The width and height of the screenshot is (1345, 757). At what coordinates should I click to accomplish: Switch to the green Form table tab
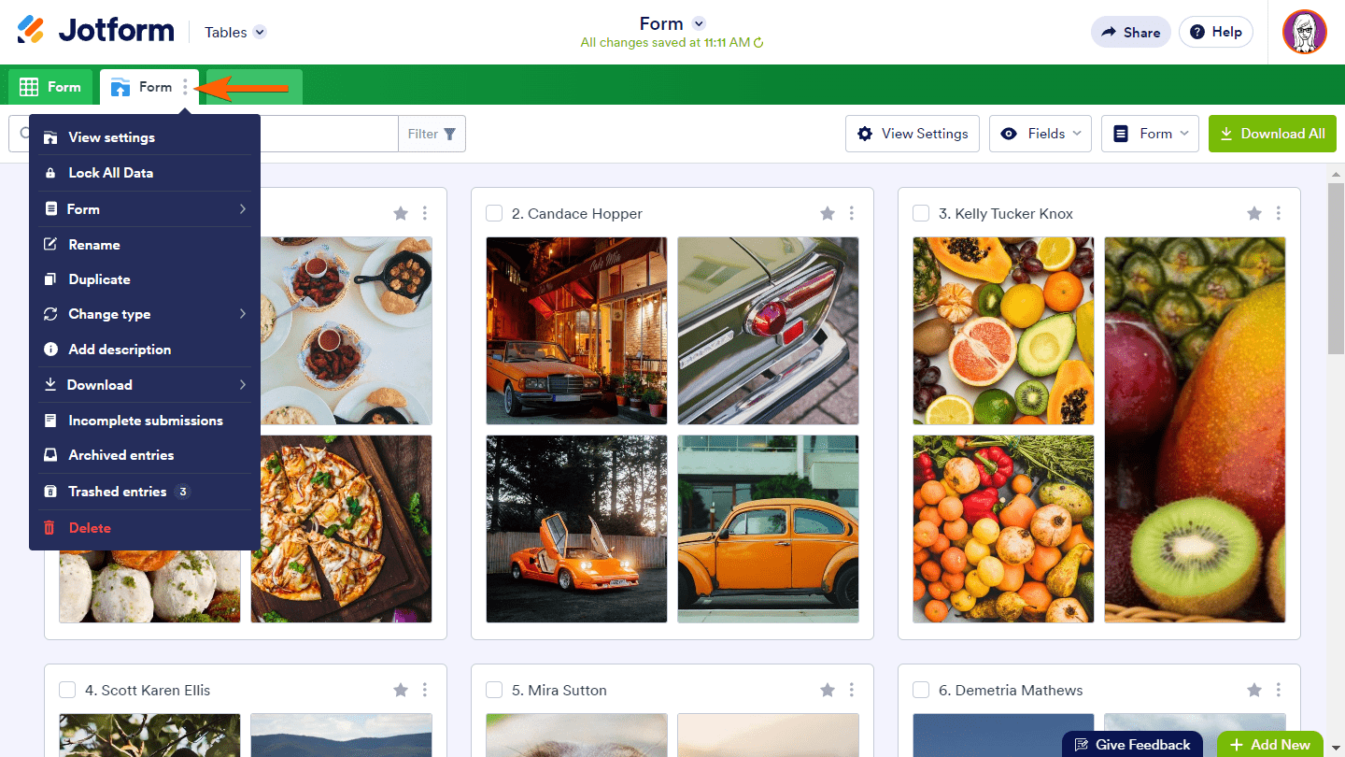[50, 87]
